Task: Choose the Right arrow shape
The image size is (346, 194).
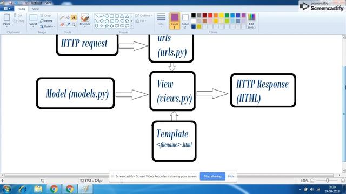Action: tap(117, 21)
